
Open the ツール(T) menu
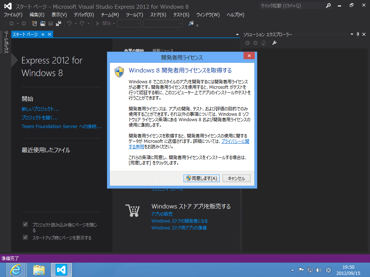click(134, 15)
